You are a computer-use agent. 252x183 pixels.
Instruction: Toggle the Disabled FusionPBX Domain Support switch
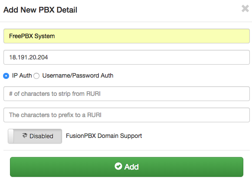pyautogui.click(x=35, y=136)
